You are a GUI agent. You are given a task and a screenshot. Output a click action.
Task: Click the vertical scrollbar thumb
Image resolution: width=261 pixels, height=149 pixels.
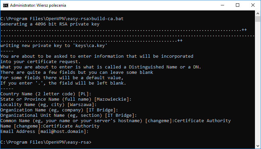coord(258,19)
